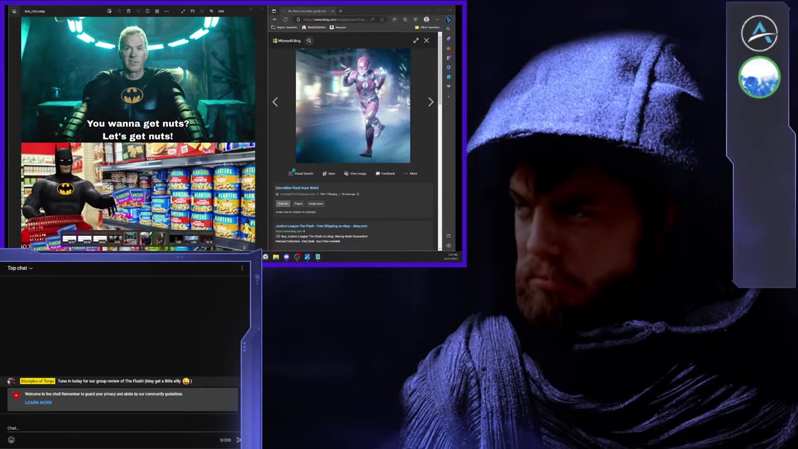This screenshot has height=449, width=798.
Task: Show the previous Bing image
Action: click(x=275, y=102)
